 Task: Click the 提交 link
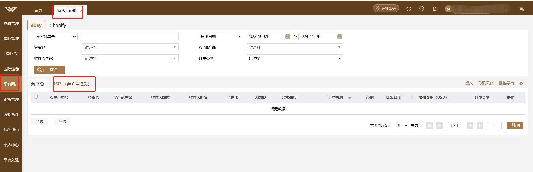pyautogui.click(x=469, y=83)
